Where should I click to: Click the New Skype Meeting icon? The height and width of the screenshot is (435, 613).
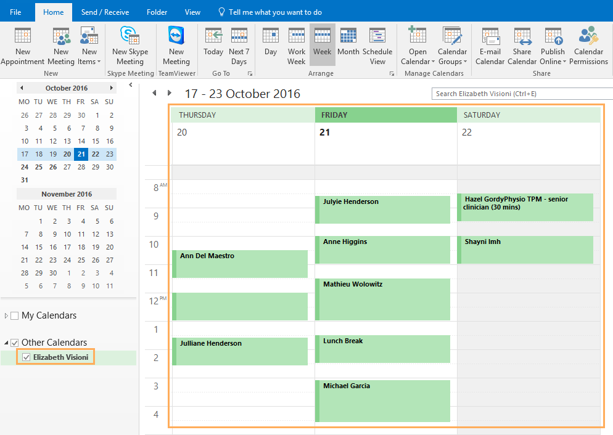130,46
